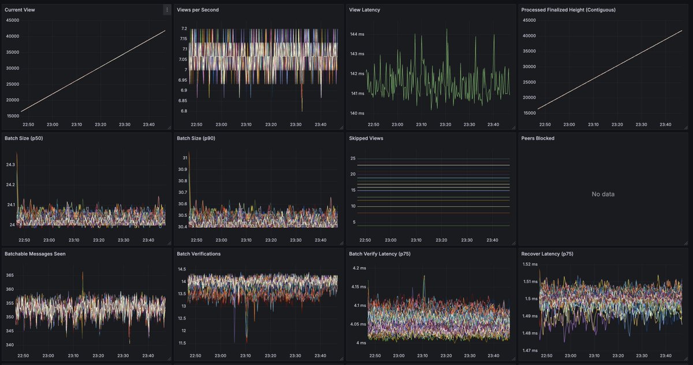Click the Batch Verifications panel title
The image size is (693, 365).
(199, 254)
